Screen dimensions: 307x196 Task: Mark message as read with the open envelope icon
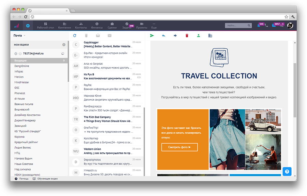[x=98, y=35]
